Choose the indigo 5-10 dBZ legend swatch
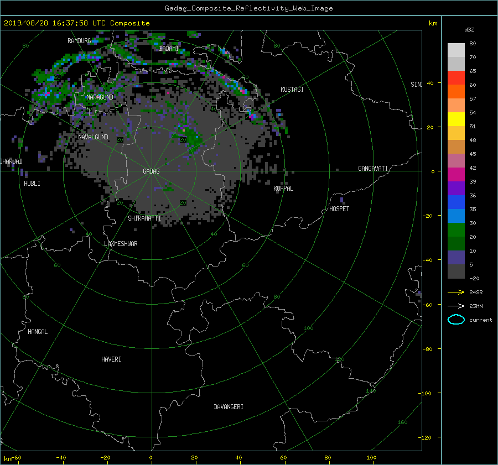 456,258
